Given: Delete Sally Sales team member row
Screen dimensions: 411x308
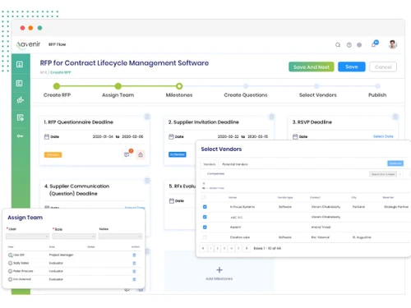Looking at the screenshot, I should point(134,263).
